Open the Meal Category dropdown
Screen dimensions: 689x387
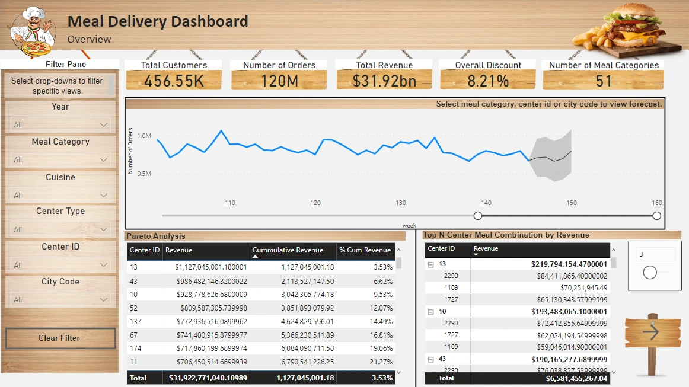coord(60,160)
